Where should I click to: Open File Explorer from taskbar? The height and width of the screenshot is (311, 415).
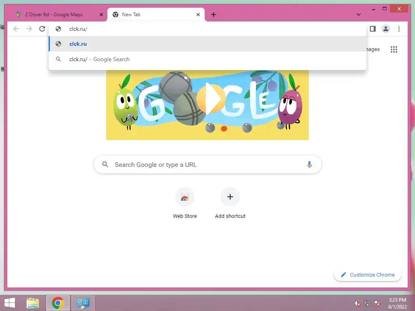pos(32,303)
